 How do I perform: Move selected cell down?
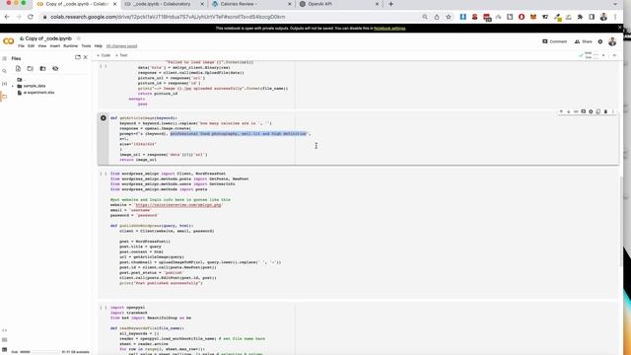[x=569, y=111]
